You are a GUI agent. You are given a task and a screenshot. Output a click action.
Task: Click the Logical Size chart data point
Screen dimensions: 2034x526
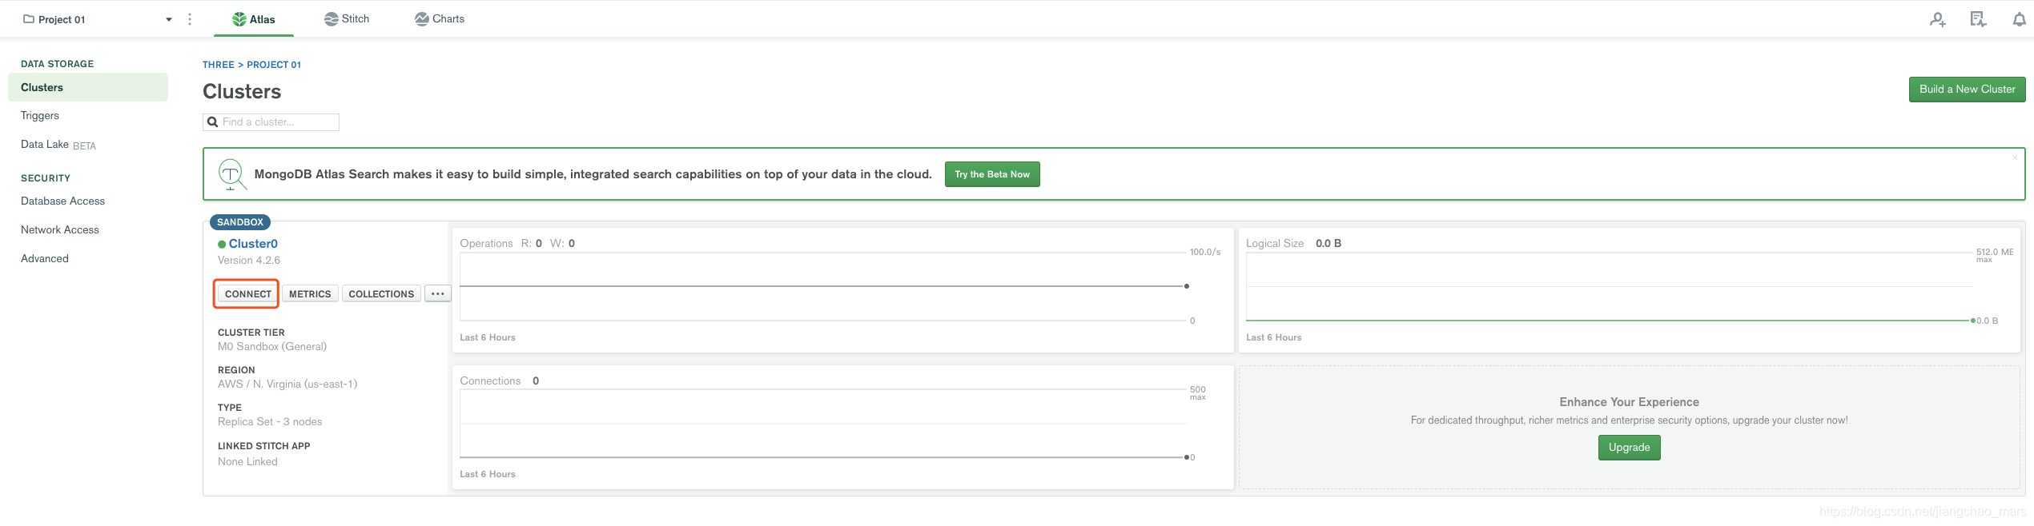point(1973,321)
